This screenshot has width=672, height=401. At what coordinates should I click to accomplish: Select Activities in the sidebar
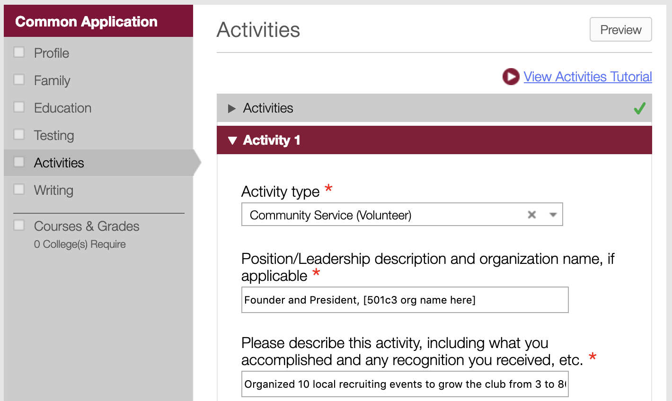click(x=59, y=163)
